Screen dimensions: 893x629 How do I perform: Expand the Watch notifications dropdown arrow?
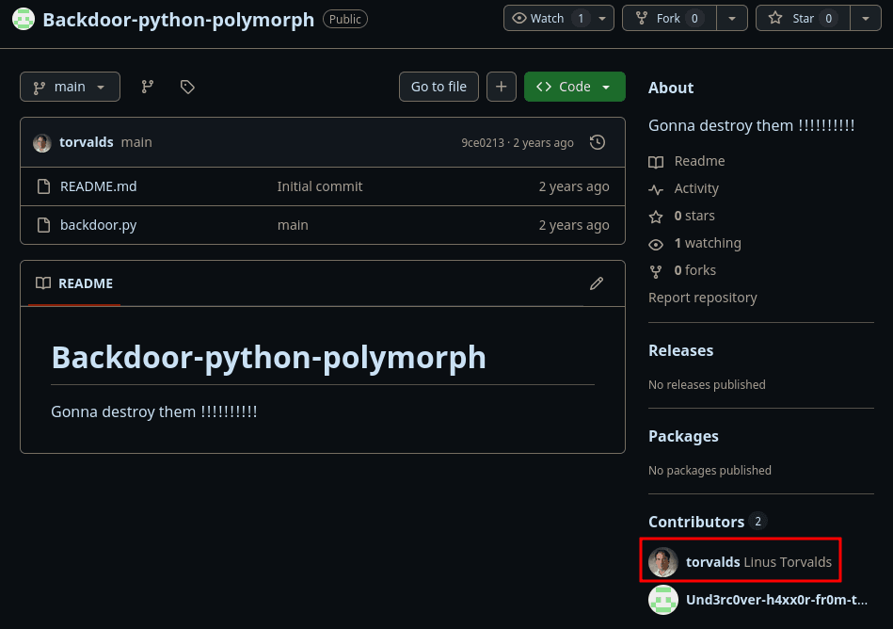click(x=602, y=18)
